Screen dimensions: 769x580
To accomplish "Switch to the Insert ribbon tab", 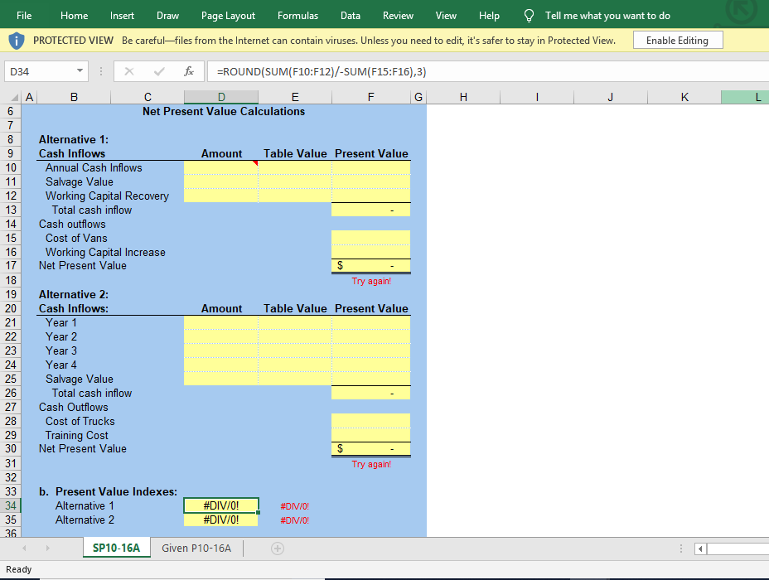I will point(122,16).
